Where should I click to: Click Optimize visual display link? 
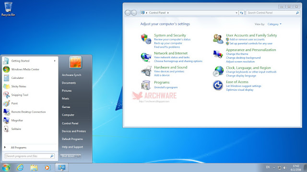pyautogui.click(x=240, y=90)
